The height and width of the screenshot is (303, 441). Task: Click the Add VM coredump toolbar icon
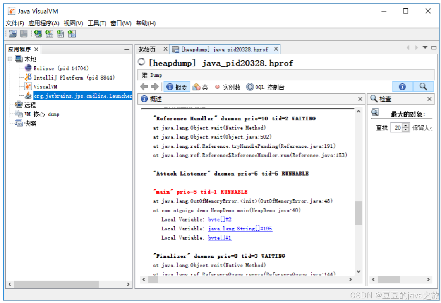[60, 34]
